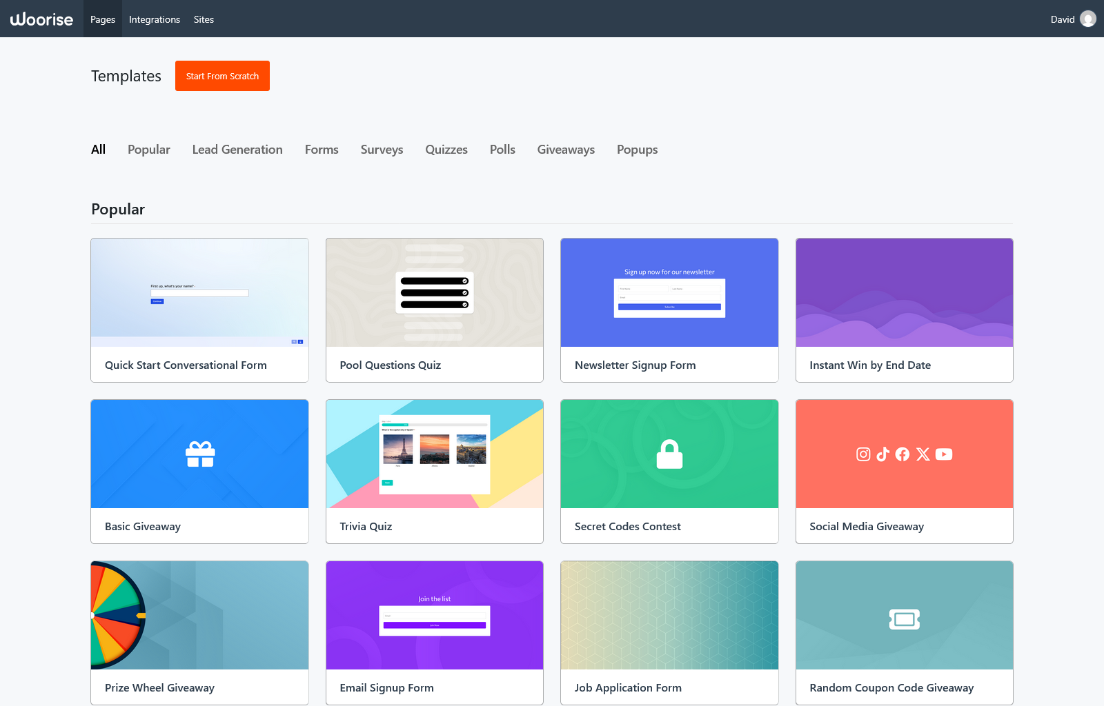This screenshot has height=706, width=1104.
Task: Select the Giveaways category tab
Action: pos(566,150)
